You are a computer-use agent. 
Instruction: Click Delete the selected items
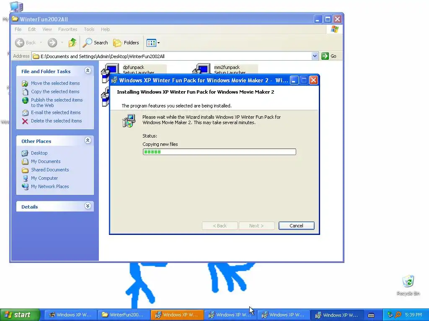click(57, 121)
